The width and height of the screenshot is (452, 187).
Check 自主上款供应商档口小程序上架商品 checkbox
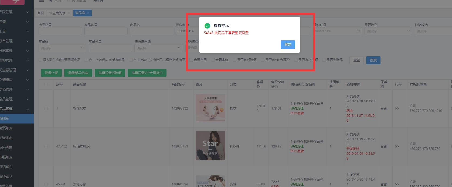pyautogui.click(x=131, y=60)
